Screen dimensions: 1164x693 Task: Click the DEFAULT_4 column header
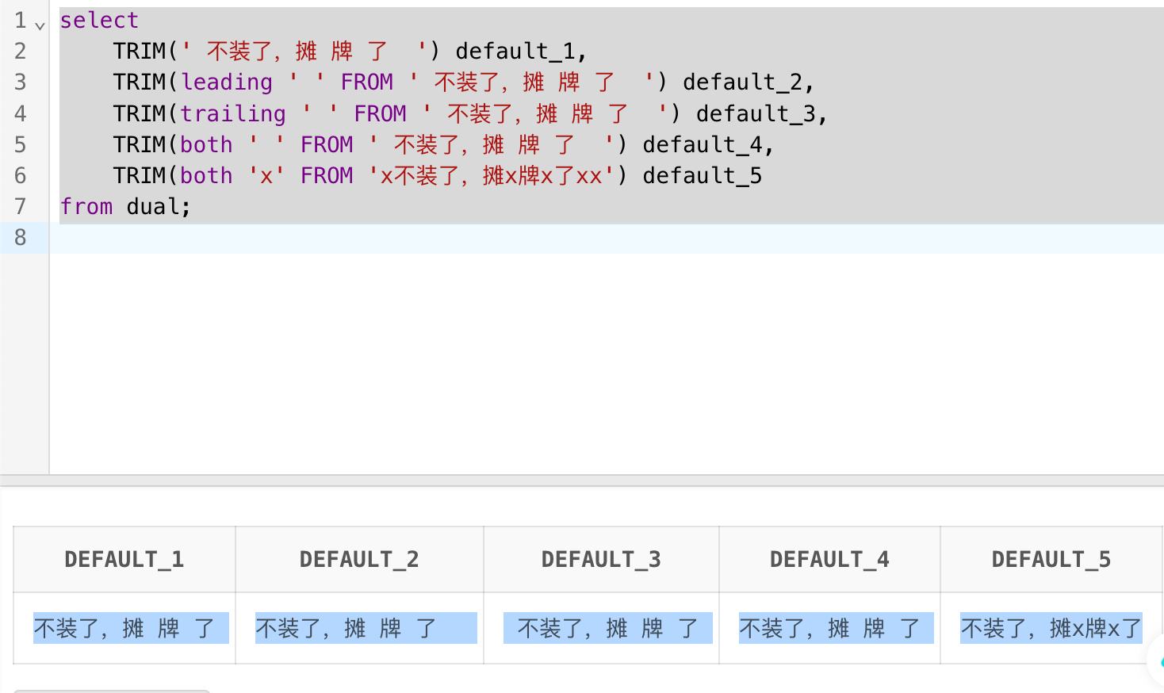coord(829,560)
